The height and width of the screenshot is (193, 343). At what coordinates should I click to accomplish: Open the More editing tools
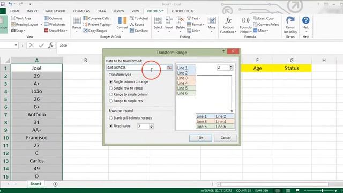click(x=212, y=25)
